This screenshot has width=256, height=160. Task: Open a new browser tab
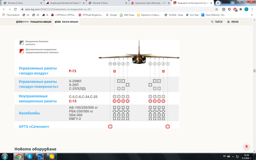tap(218, 3)
